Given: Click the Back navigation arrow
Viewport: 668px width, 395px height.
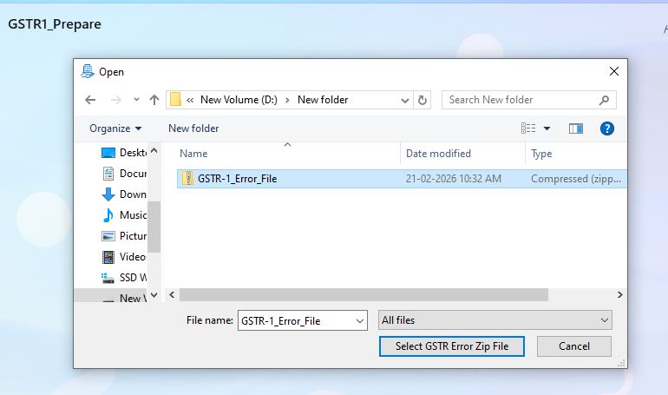Looking at the screenshot, I should (x=90, y=100).
